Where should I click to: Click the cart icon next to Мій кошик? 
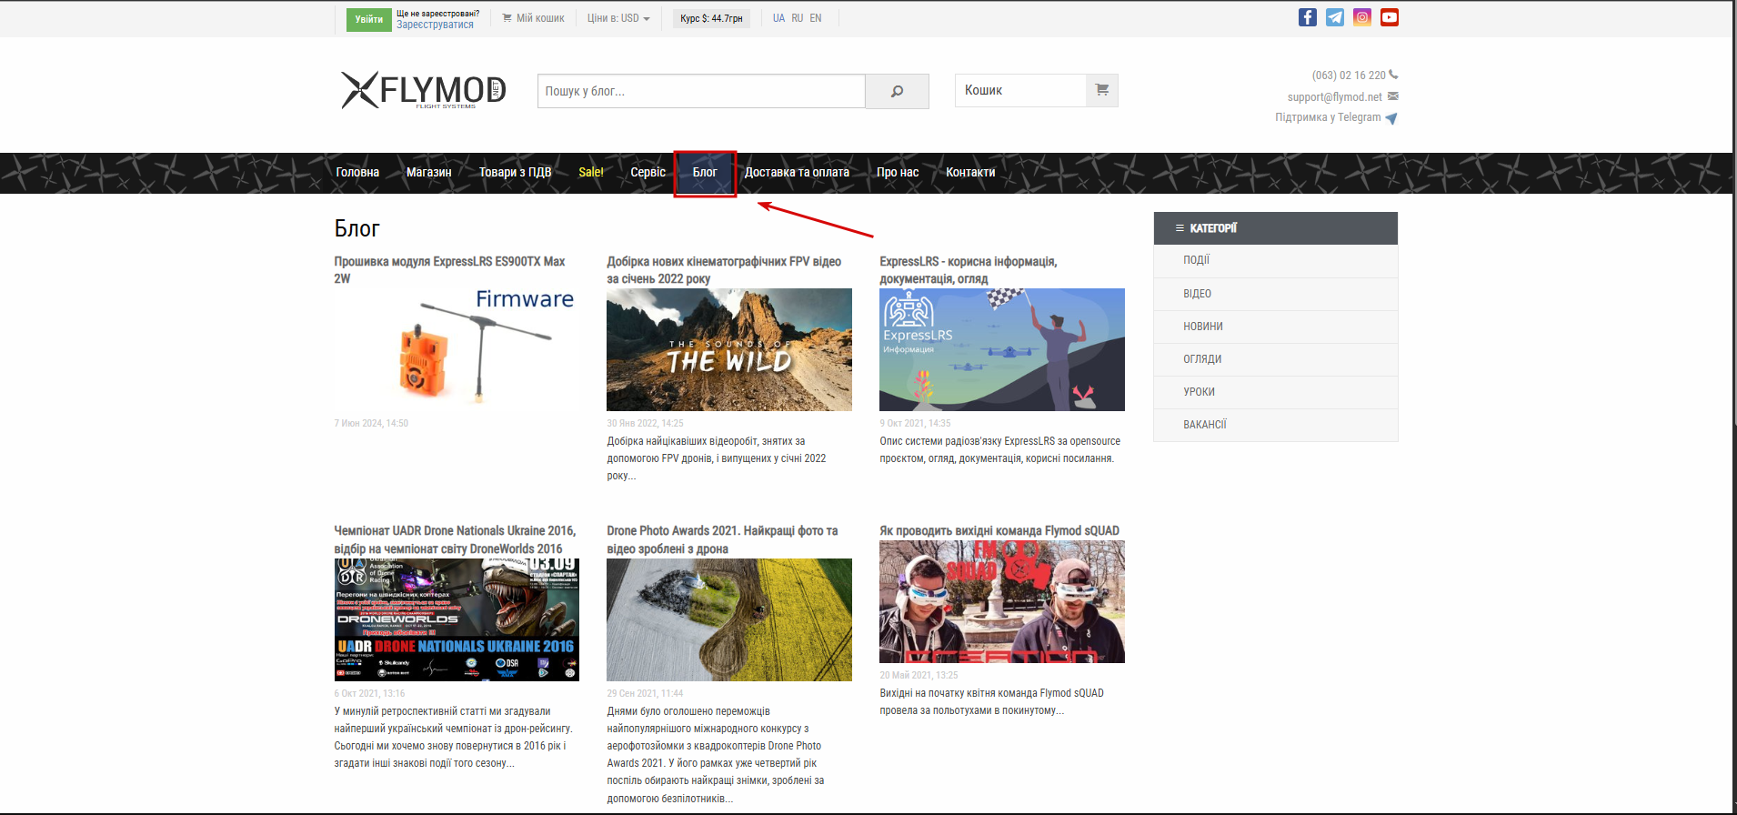point(507,18)
